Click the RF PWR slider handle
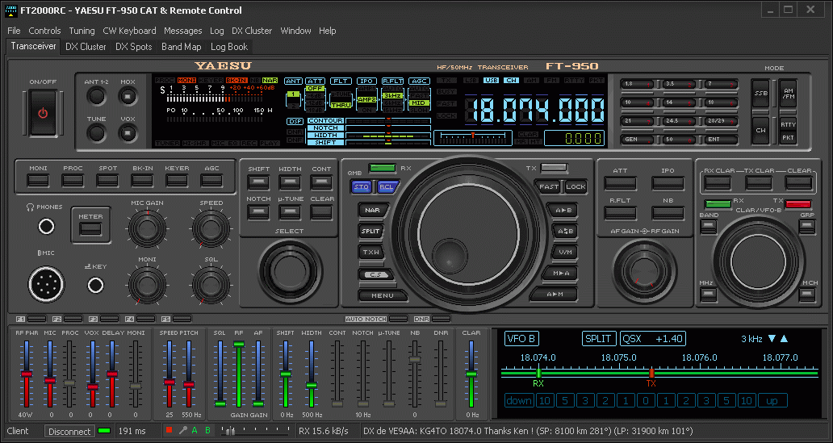 coord(27,374)
